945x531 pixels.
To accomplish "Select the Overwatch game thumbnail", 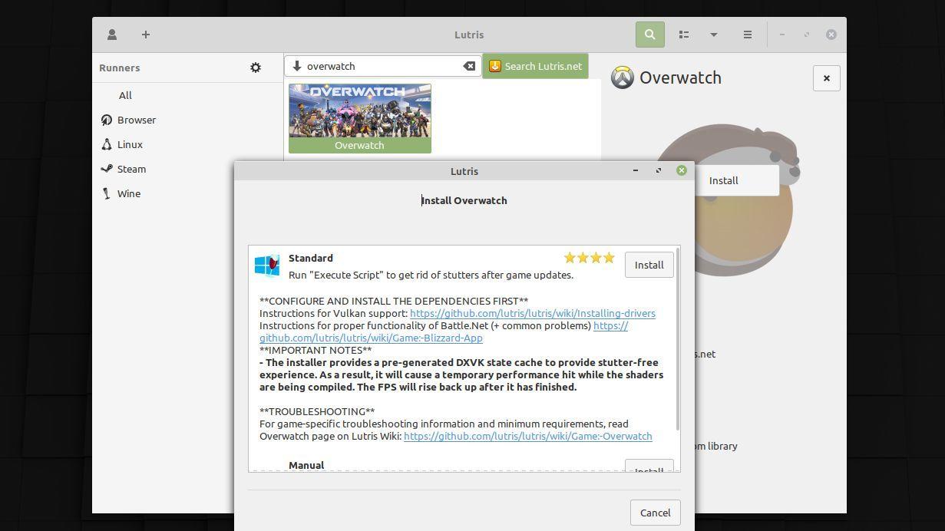I will (x=359, y=117).
